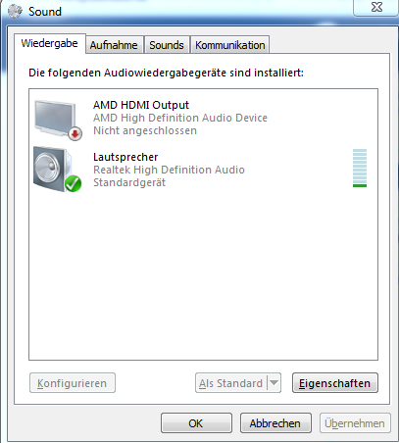Viewport: 399px width, 443px height.
Task: Click the Übernehmen button
Action: coord(355,423)
